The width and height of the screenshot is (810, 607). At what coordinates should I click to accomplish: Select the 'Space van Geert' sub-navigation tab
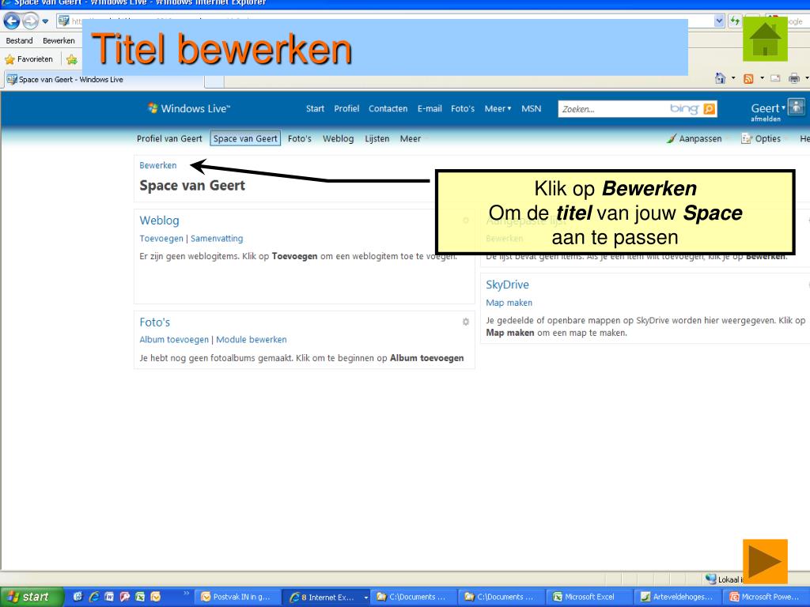coord(245,138)
